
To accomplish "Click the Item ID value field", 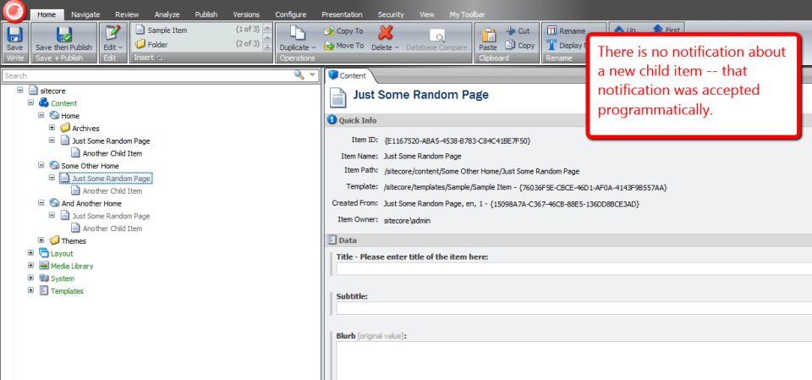I will point(458,140).
